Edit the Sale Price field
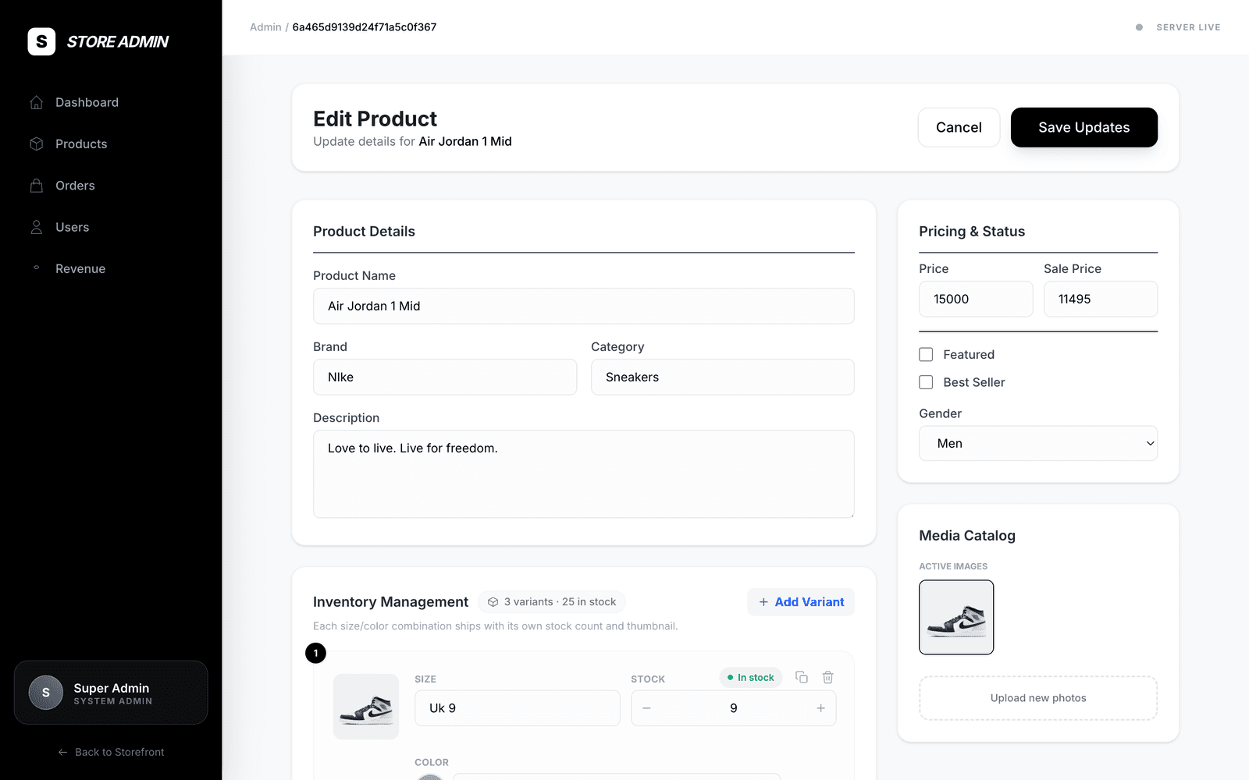Image resolution: width=1249 pixels, height=780 pixels. [1101, 299]
